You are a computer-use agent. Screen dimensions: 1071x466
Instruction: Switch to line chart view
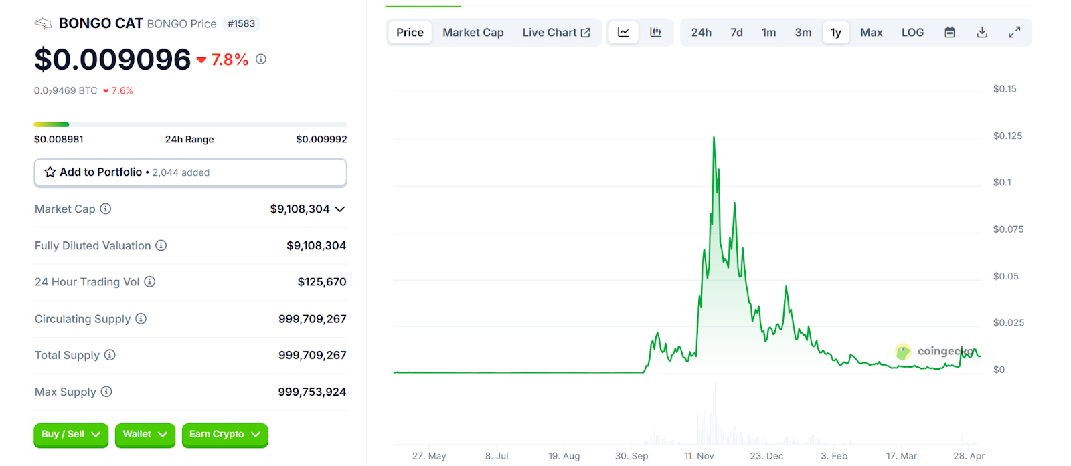pos(623,32)
